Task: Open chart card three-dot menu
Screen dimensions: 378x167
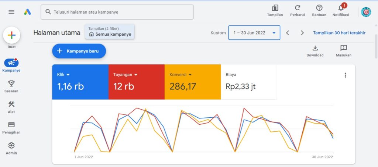Action: pos(345,75)
